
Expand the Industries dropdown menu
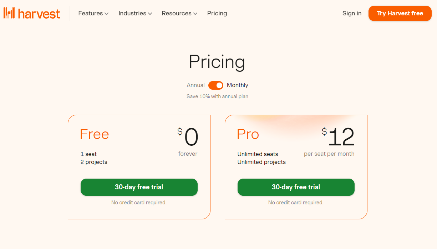click(x=135, y=14)
